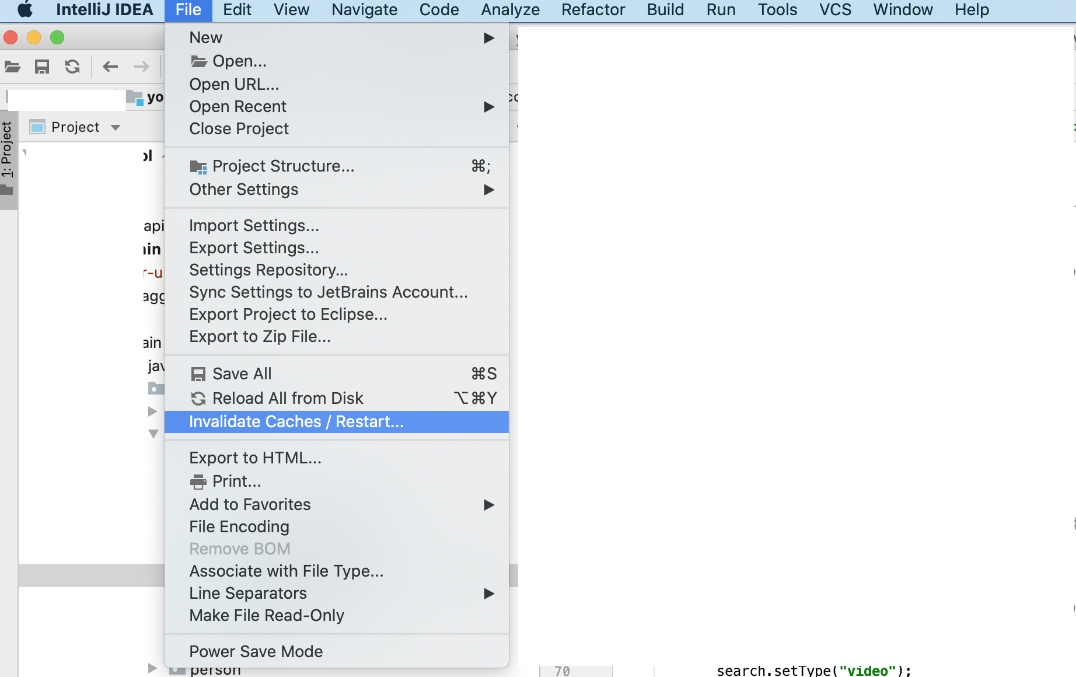Expand Line Separators submenu
Screen dimensions: 1076x677
coord(337,594)
